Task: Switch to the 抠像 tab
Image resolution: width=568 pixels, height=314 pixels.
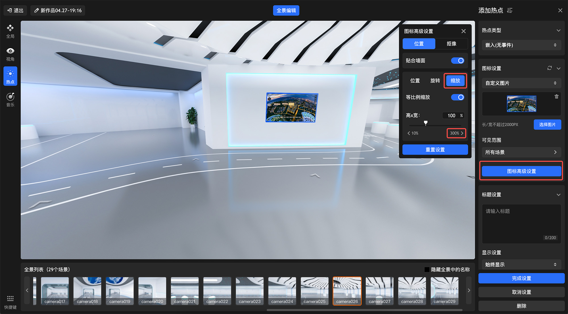Action: click(451, 44)
